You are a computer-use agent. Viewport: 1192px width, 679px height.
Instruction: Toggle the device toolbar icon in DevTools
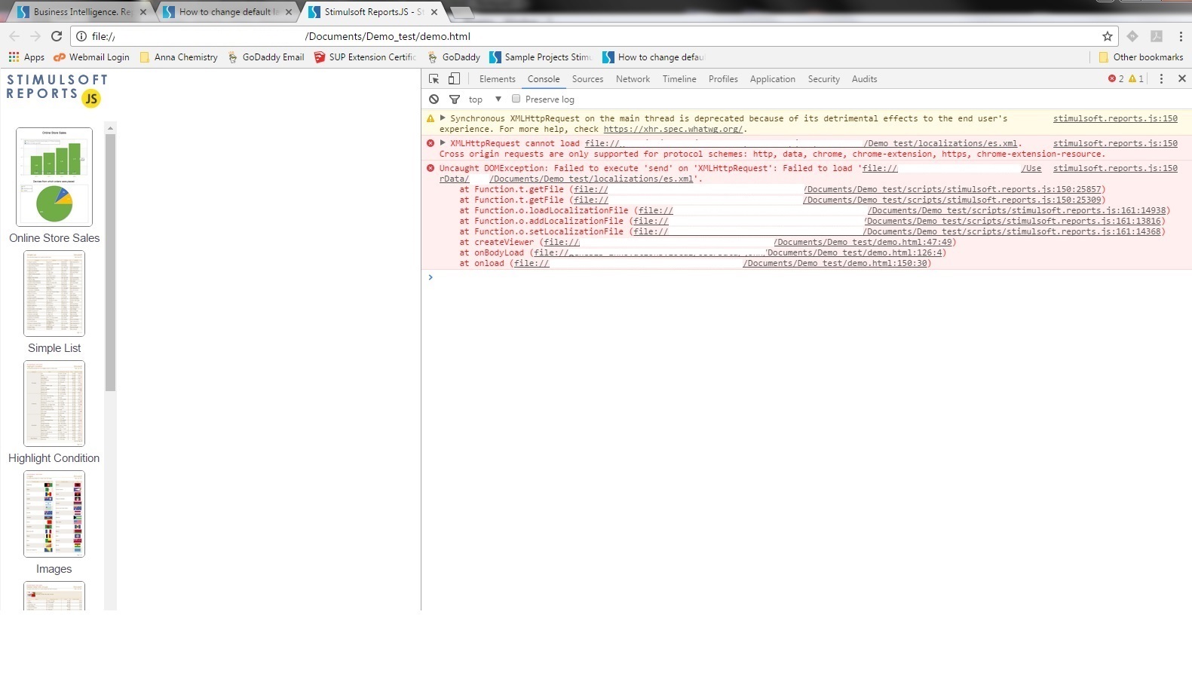454,78
